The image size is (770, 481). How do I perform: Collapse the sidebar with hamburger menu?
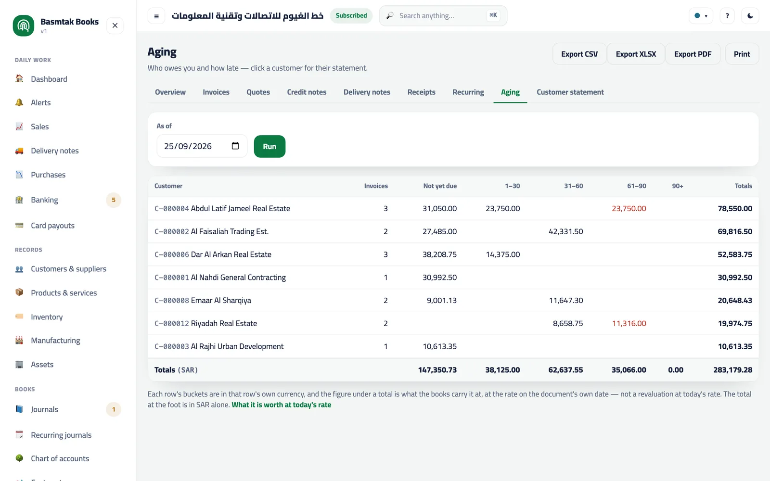tap(156, 16)
